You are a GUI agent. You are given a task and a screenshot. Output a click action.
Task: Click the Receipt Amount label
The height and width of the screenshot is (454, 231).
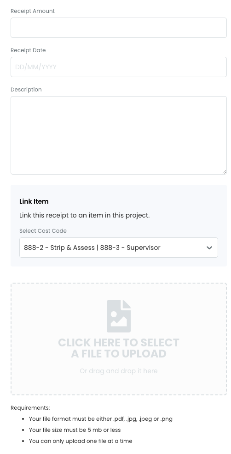(x=33, y=11)
